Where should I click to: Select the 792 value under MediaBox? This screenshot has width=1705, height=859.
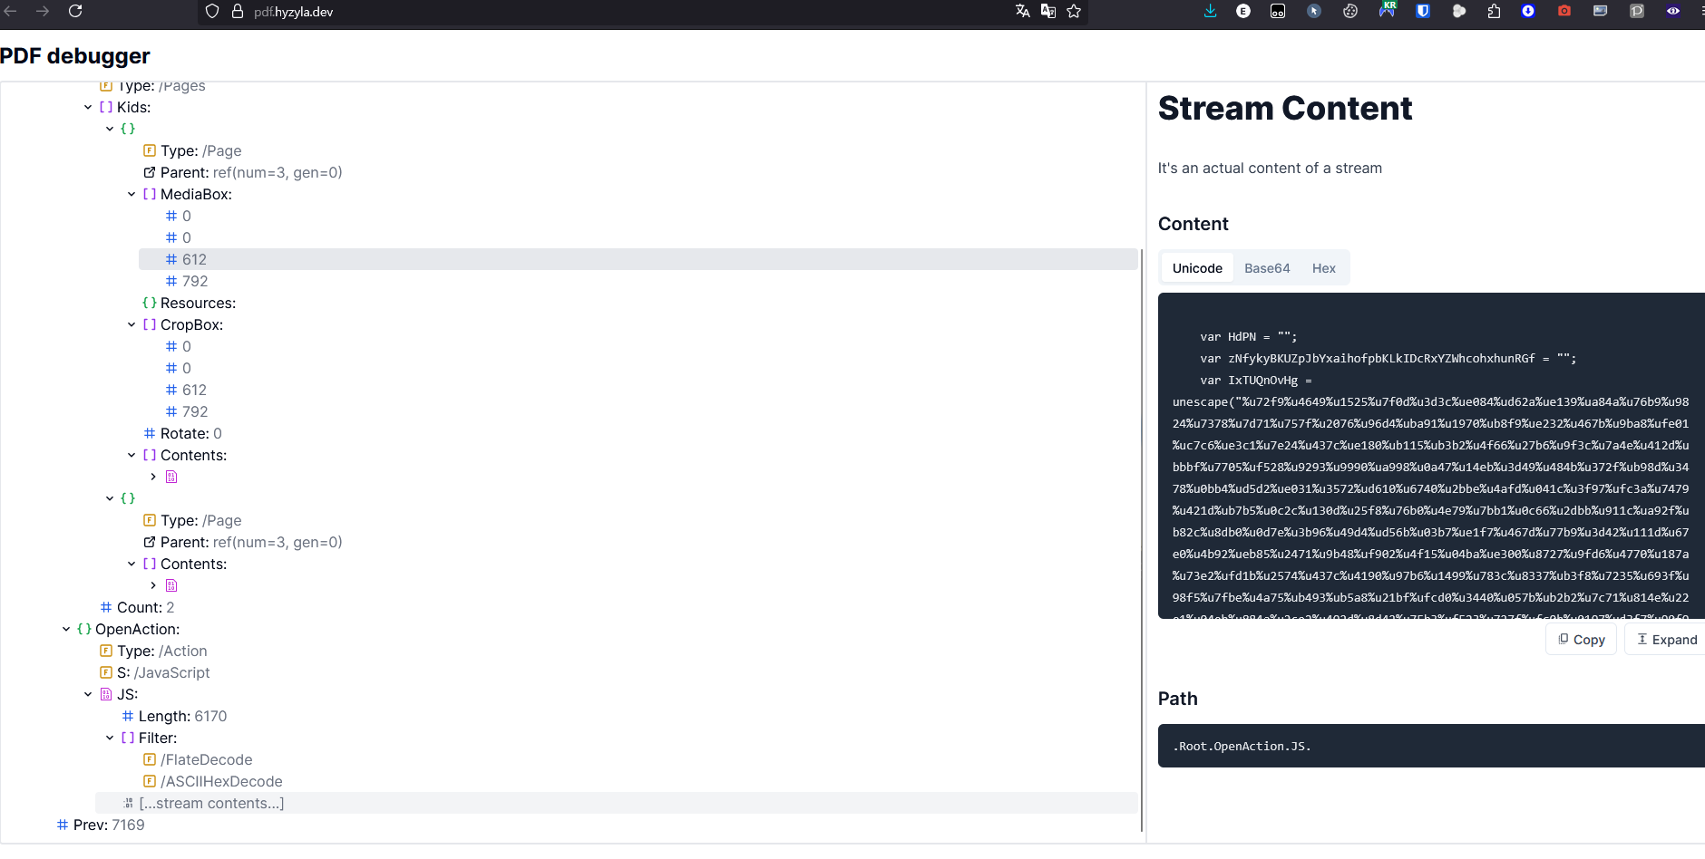[x=638, y=281]
